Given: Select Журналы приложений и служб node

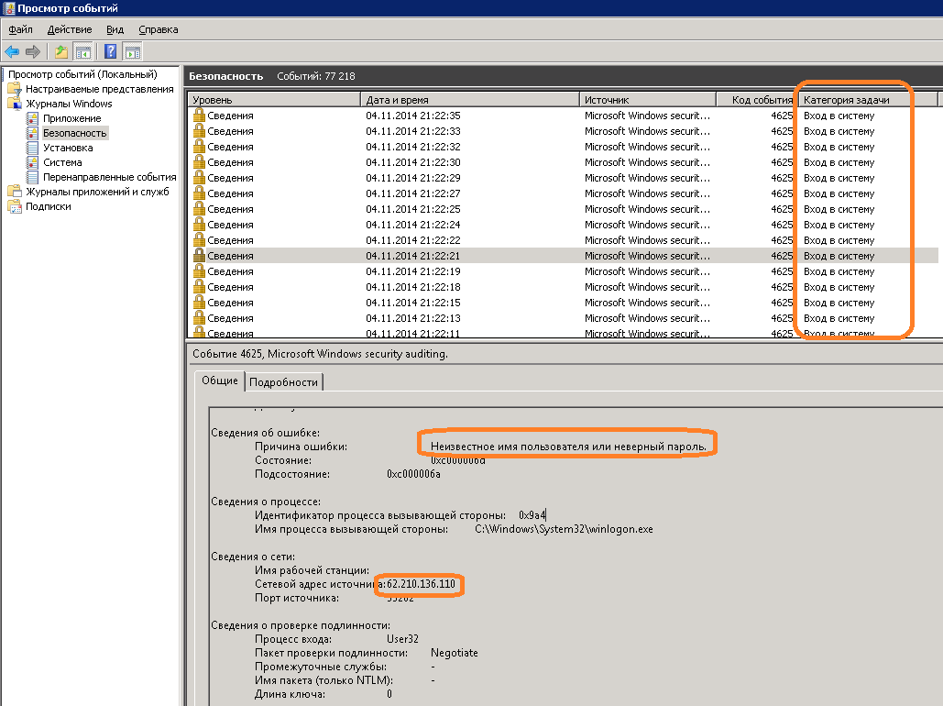Looking at the screenshot, I should [97, 192].
